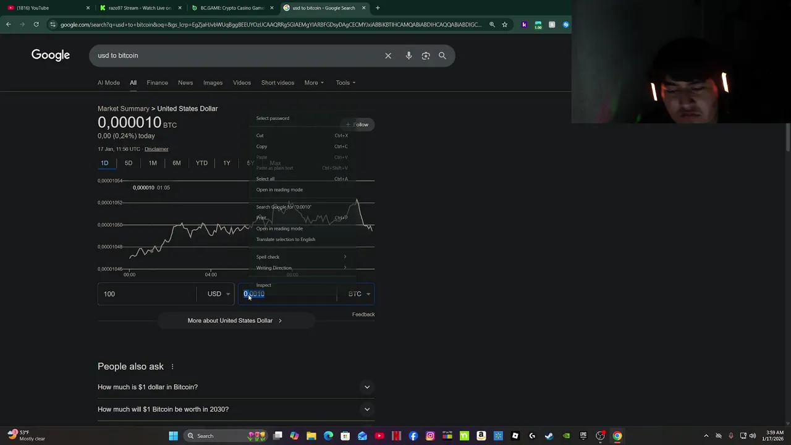Choose Inspect in context menu

(302, 286)
